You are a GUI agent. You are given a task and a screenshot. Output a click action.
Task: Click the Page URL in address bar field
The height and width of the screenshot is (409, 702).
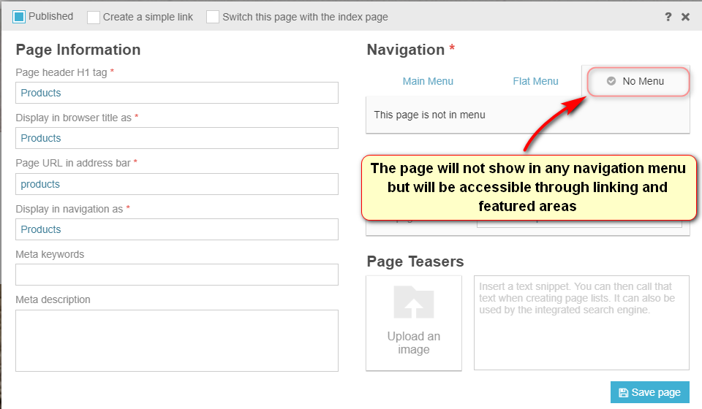(x=176, y=184)
